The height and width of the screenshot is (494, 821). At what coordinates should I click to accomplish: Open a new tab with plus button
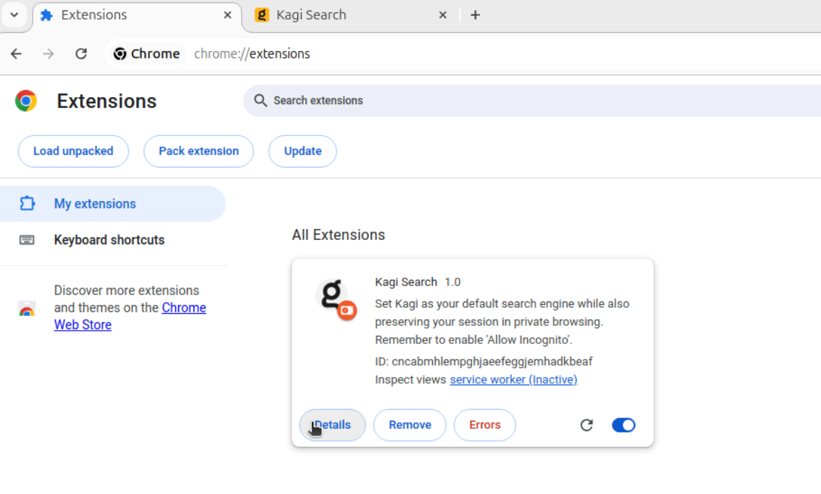point(475,15)
